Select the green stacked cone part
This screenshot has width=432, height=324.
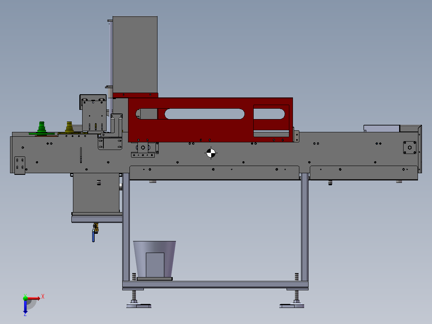[42, 128]
